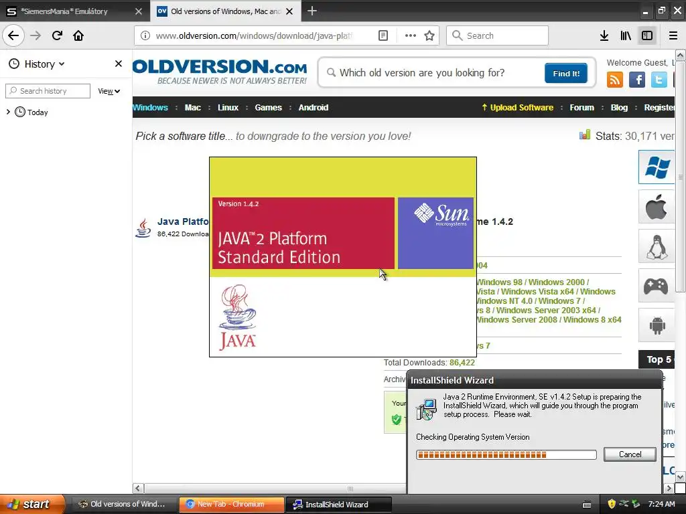The height and width of the screenshot is (514, 686).
Task: Select the Games site menu item
Action: (x=268, y=108)
